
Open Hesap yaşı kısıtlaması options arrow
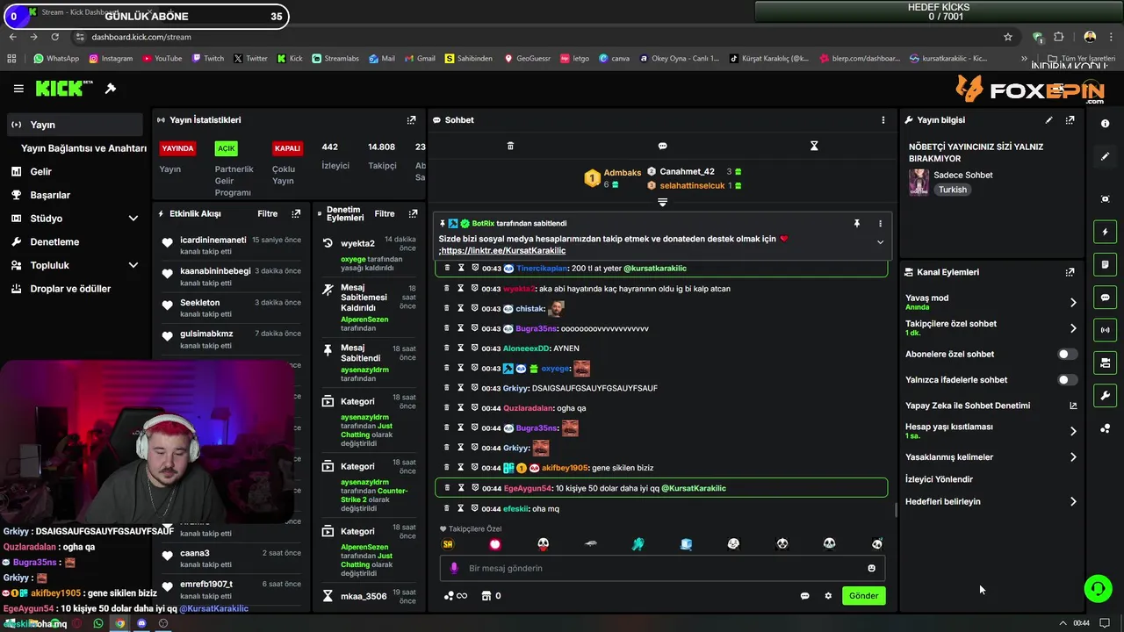coord(1073,431)
